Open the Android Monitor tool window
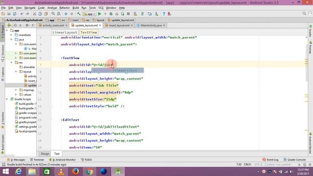Screen dimensions: 313x176 click(x=62, y=160)
